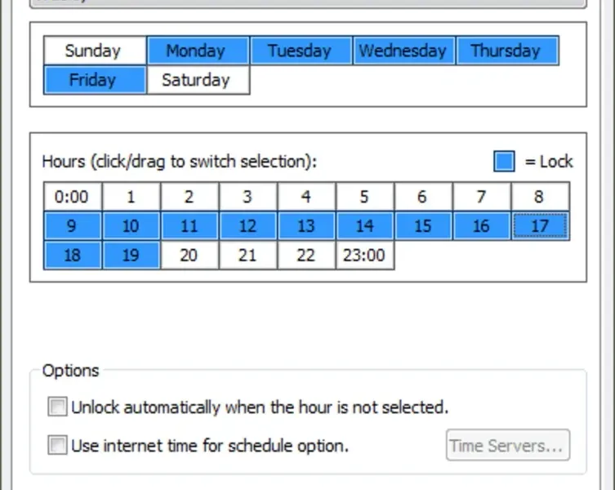Image resolution: width=615 pixels, height=490 pixels.
Task: Deselect Monday from the locked days
Action: click(x=196, y=51)
